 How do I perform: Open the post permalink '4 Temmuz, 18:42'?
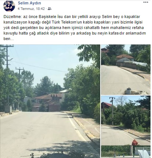[x=31, y=9]
